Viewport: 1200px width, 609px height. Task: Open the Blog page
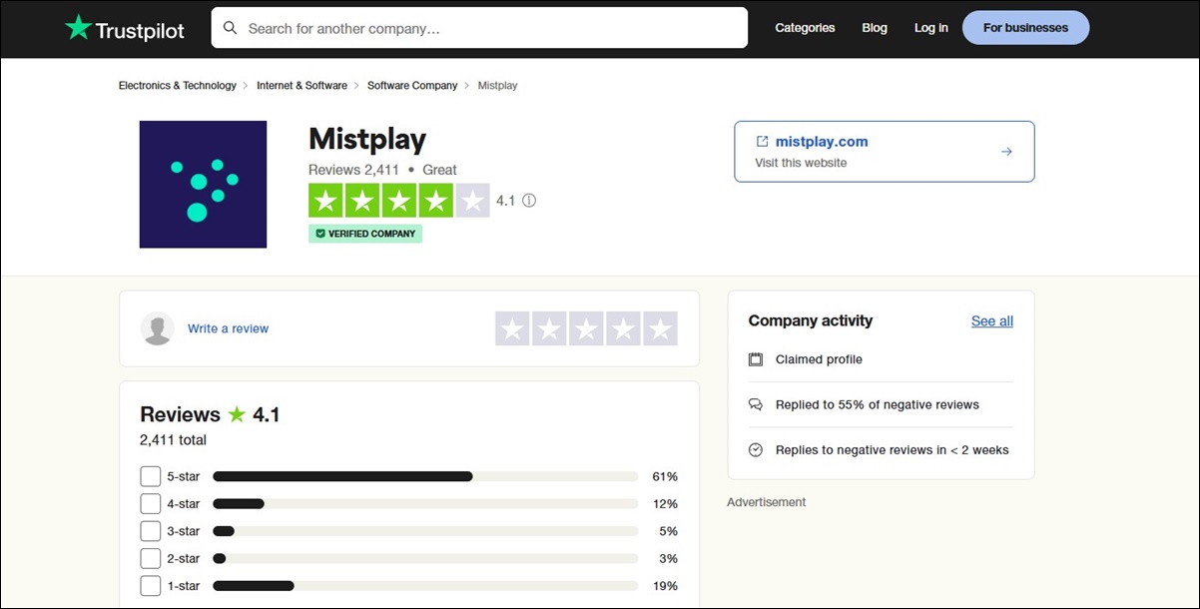tap(875, 28)
